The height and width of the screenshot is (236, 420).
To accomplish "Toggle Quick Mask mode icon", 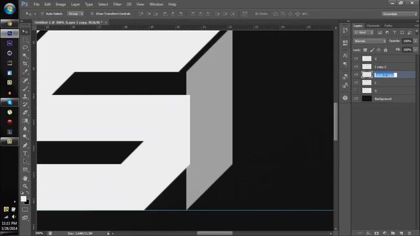I will click(x=25, y=210).
